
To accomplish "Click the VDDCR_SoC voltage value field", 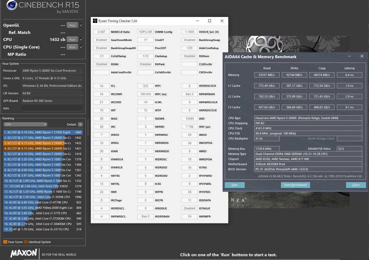I will pyautogui.click(x=190, y=32).
